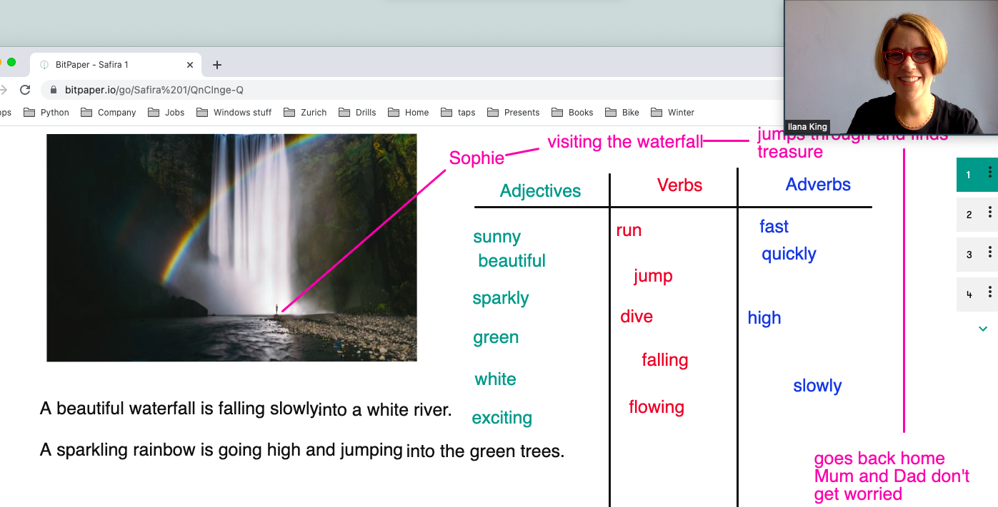The height and width of the screenshot is (507, 998).
Task: Switch to whiteboard page 2
Action: 969,215
